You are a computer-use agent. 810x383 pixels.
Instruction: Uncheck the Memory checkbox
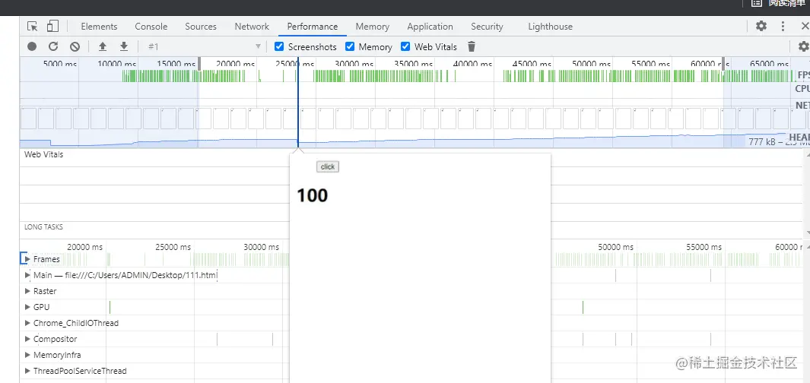[x=350, y=46]
